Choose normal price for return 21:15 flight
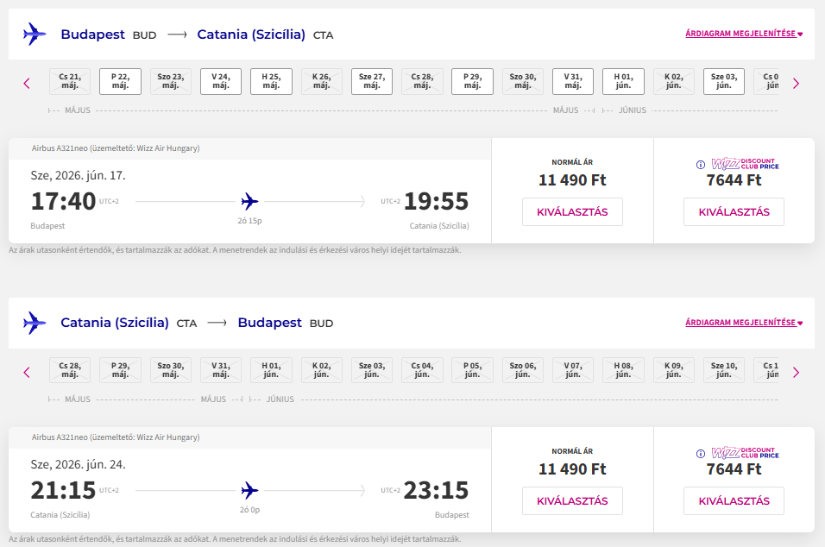 [x=572, y=501]
